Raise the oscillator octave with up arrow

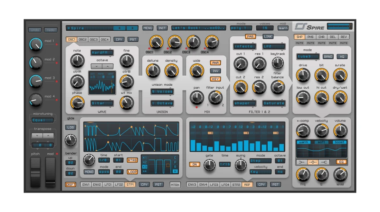108,66
